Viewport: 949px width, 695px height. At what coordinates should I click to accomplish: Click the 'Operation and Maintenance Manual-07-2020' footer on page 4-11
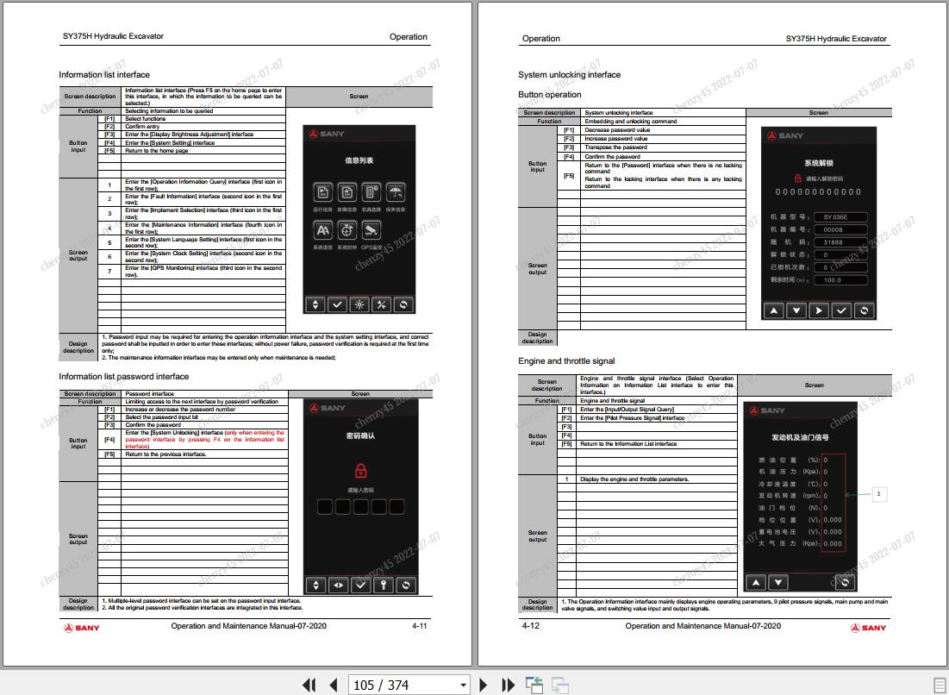pyautogui.click(x=249, y=626)
